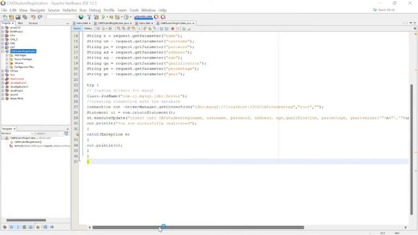418x235 pixels.
Task: Click the Clean and Build icon
Action: click(x=96, y=17)
